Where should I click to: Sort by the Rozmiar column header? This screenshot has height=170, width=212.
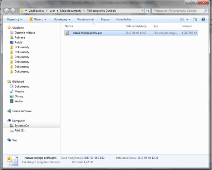pyautogui.click(x=189, y=26)
